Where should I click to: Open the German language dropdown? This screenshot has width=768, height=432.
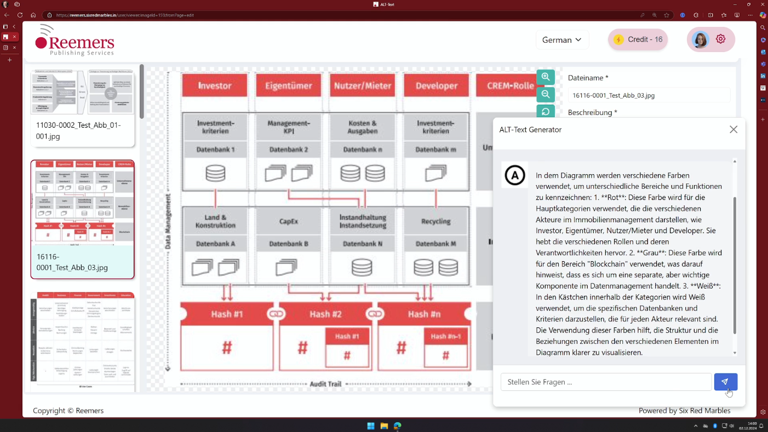(x=562, y=39)
